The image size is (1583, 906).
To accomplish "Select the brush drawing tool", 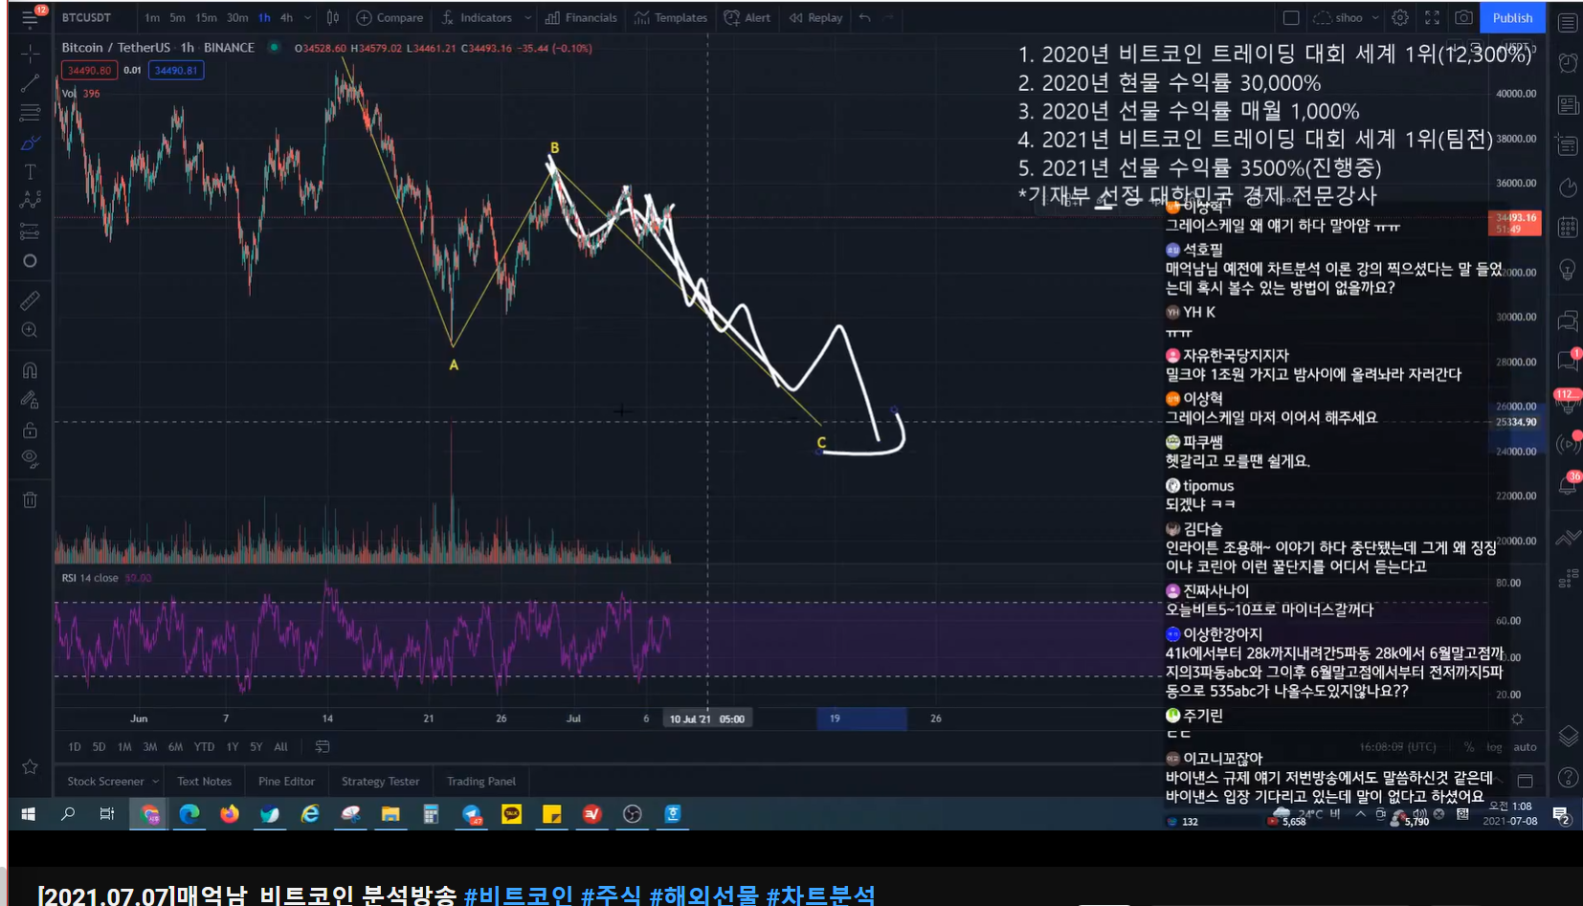I will [x=30, y=143].
